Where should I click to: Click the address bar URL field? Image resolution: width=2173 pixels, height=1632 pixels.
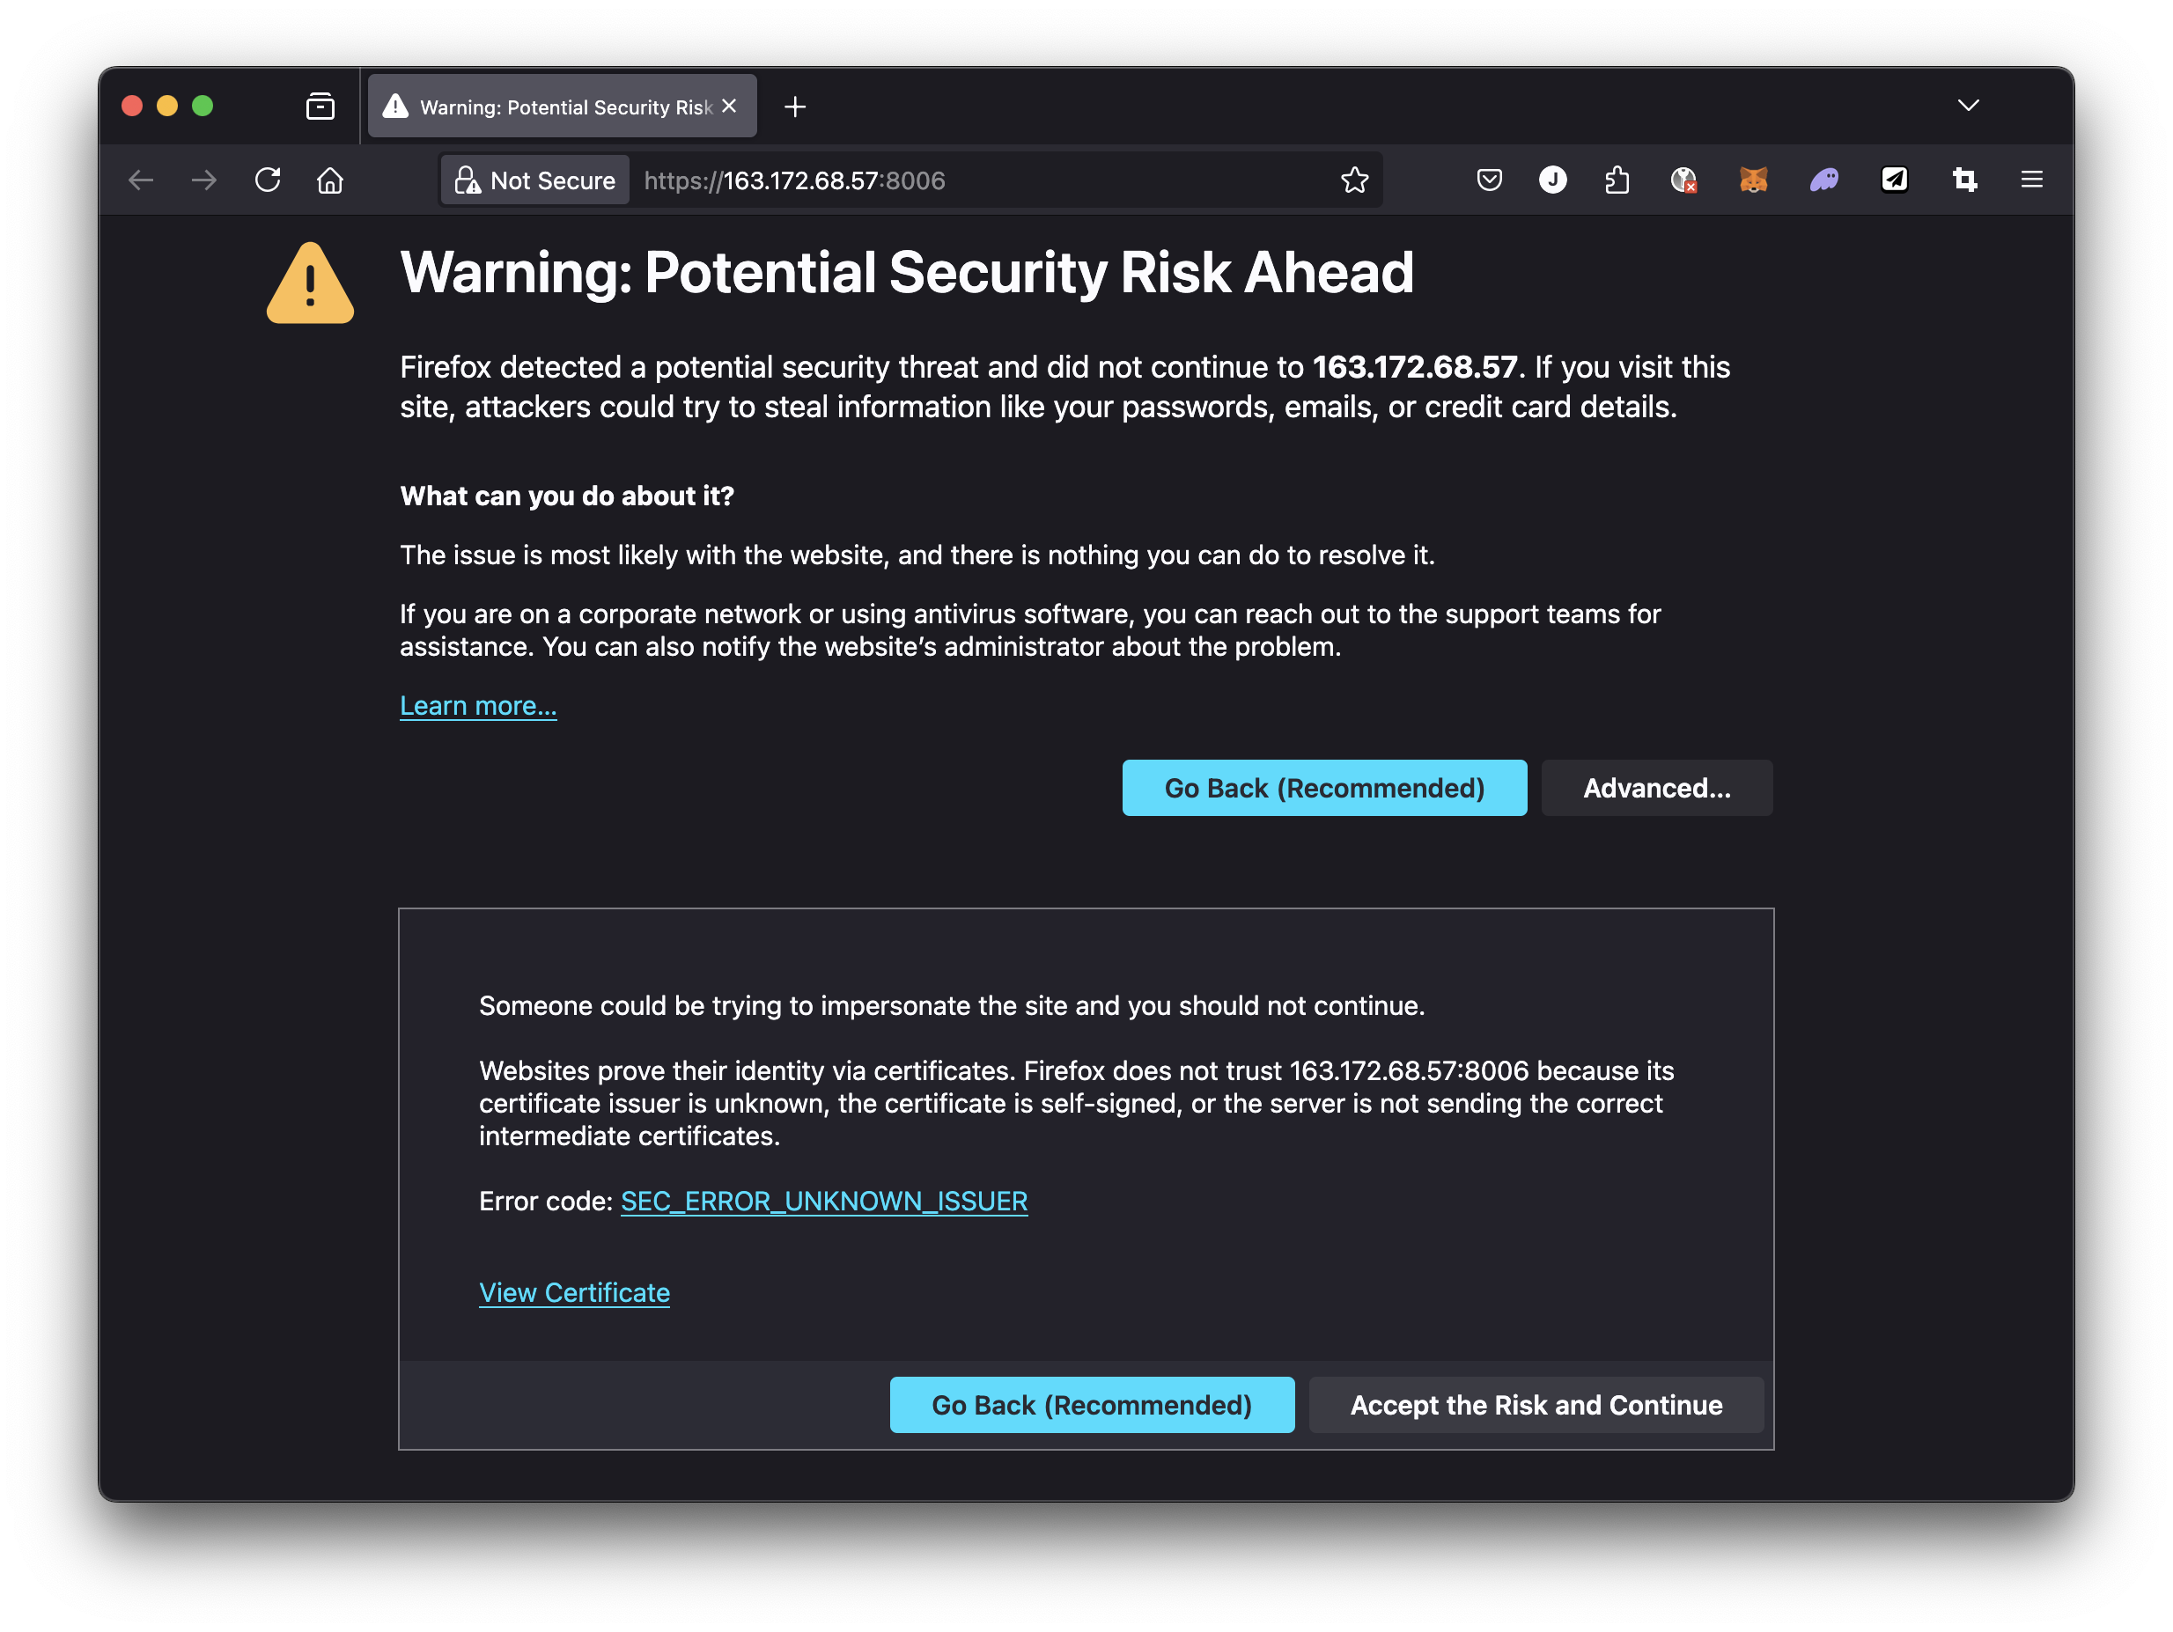pos(983,180)
